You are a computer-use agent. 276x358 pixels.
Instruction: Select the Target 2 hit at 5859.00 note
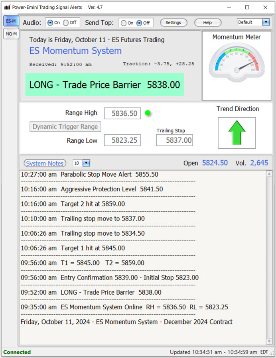[73, 204]
